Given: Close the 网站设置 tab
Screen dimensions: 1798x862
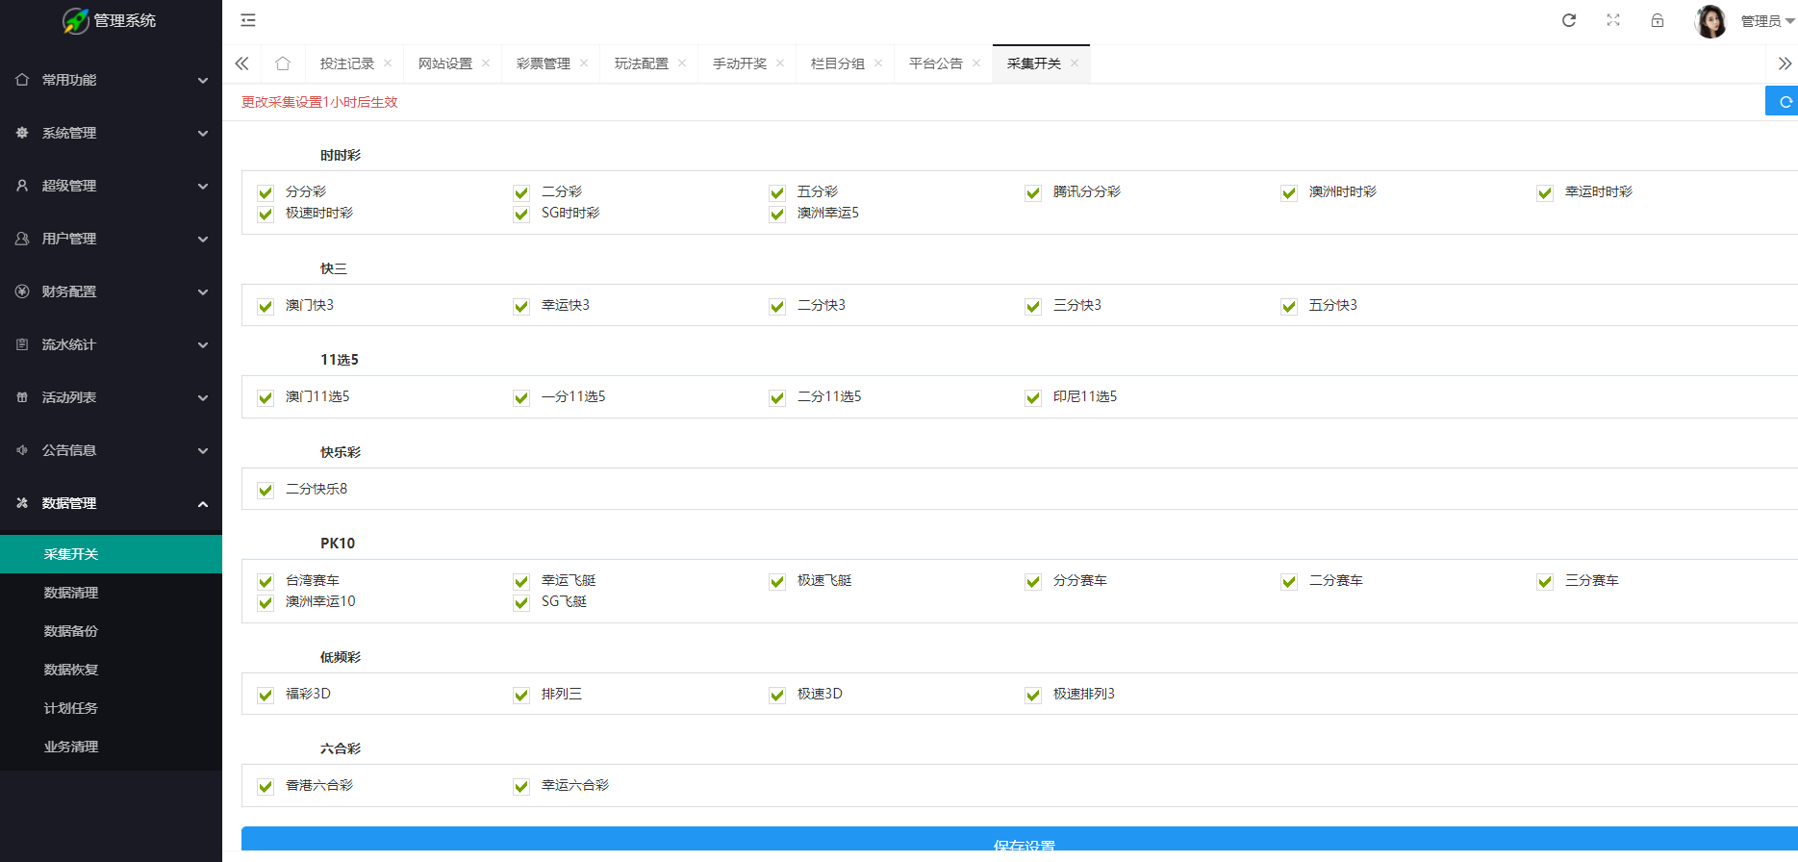Looking at the screenshot, I should click(x=486, y=63).
